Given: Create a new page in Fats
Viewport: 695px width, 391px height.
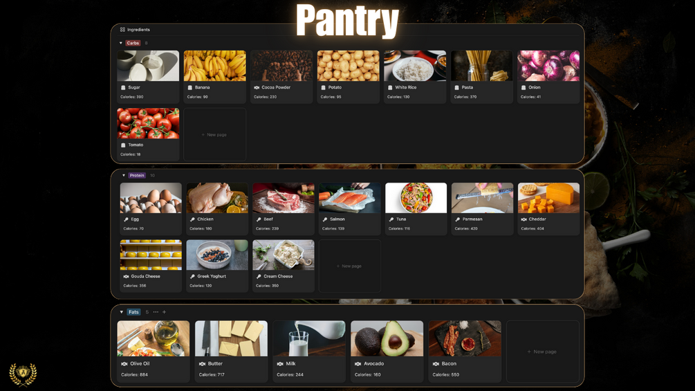Looking at the screenshot, I should [x=543, y=352].
